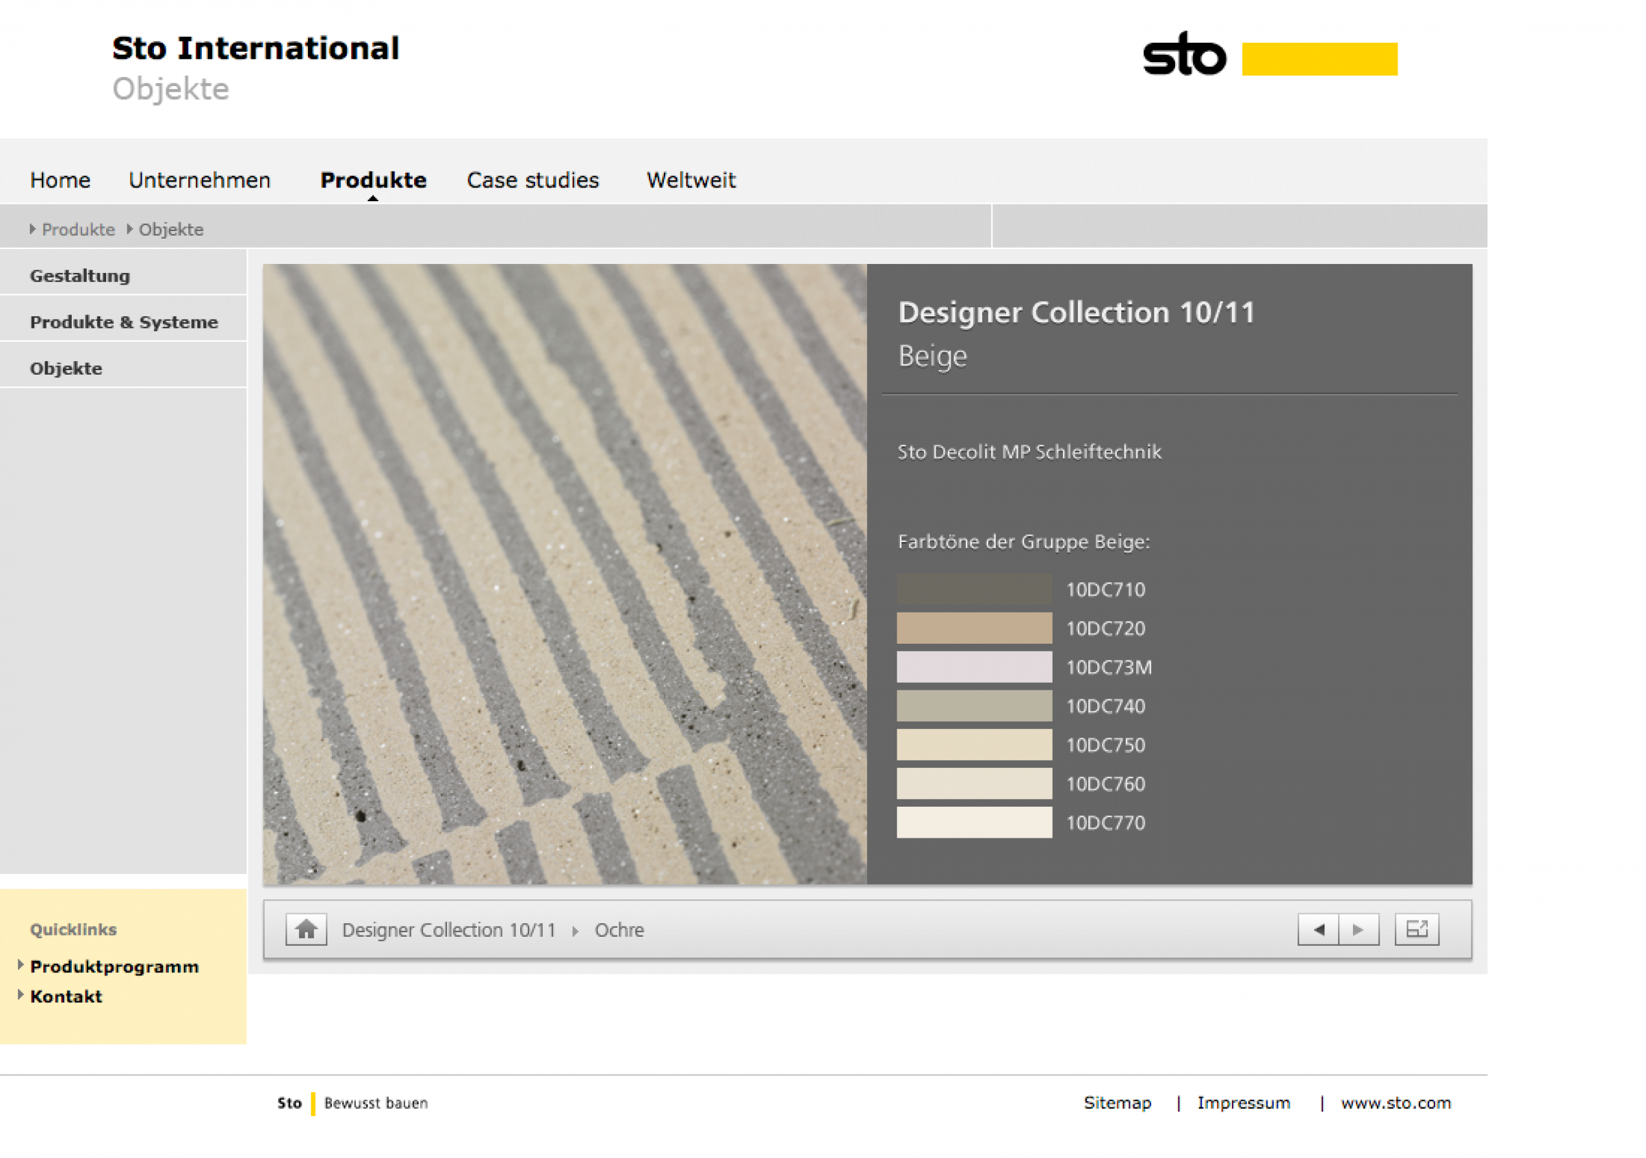This screenshot has width=1646, height=1158.
Task: Click the home icon in viewer bar
Action: pyautogui.click(x=306, y=930)
